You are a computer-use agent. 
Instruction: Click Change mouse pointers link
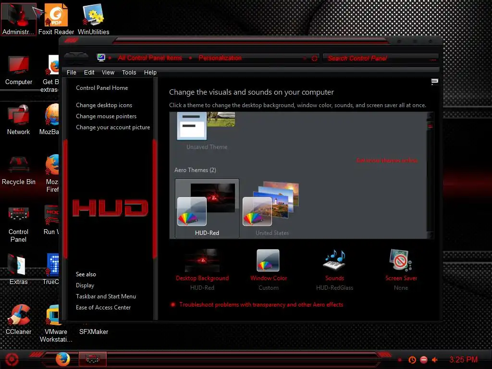[106, 116]
